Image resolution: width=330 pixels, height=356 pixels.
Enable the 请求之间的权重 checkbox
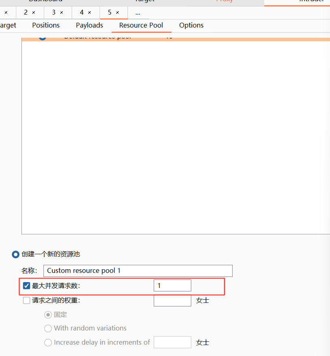click(27, 300)
